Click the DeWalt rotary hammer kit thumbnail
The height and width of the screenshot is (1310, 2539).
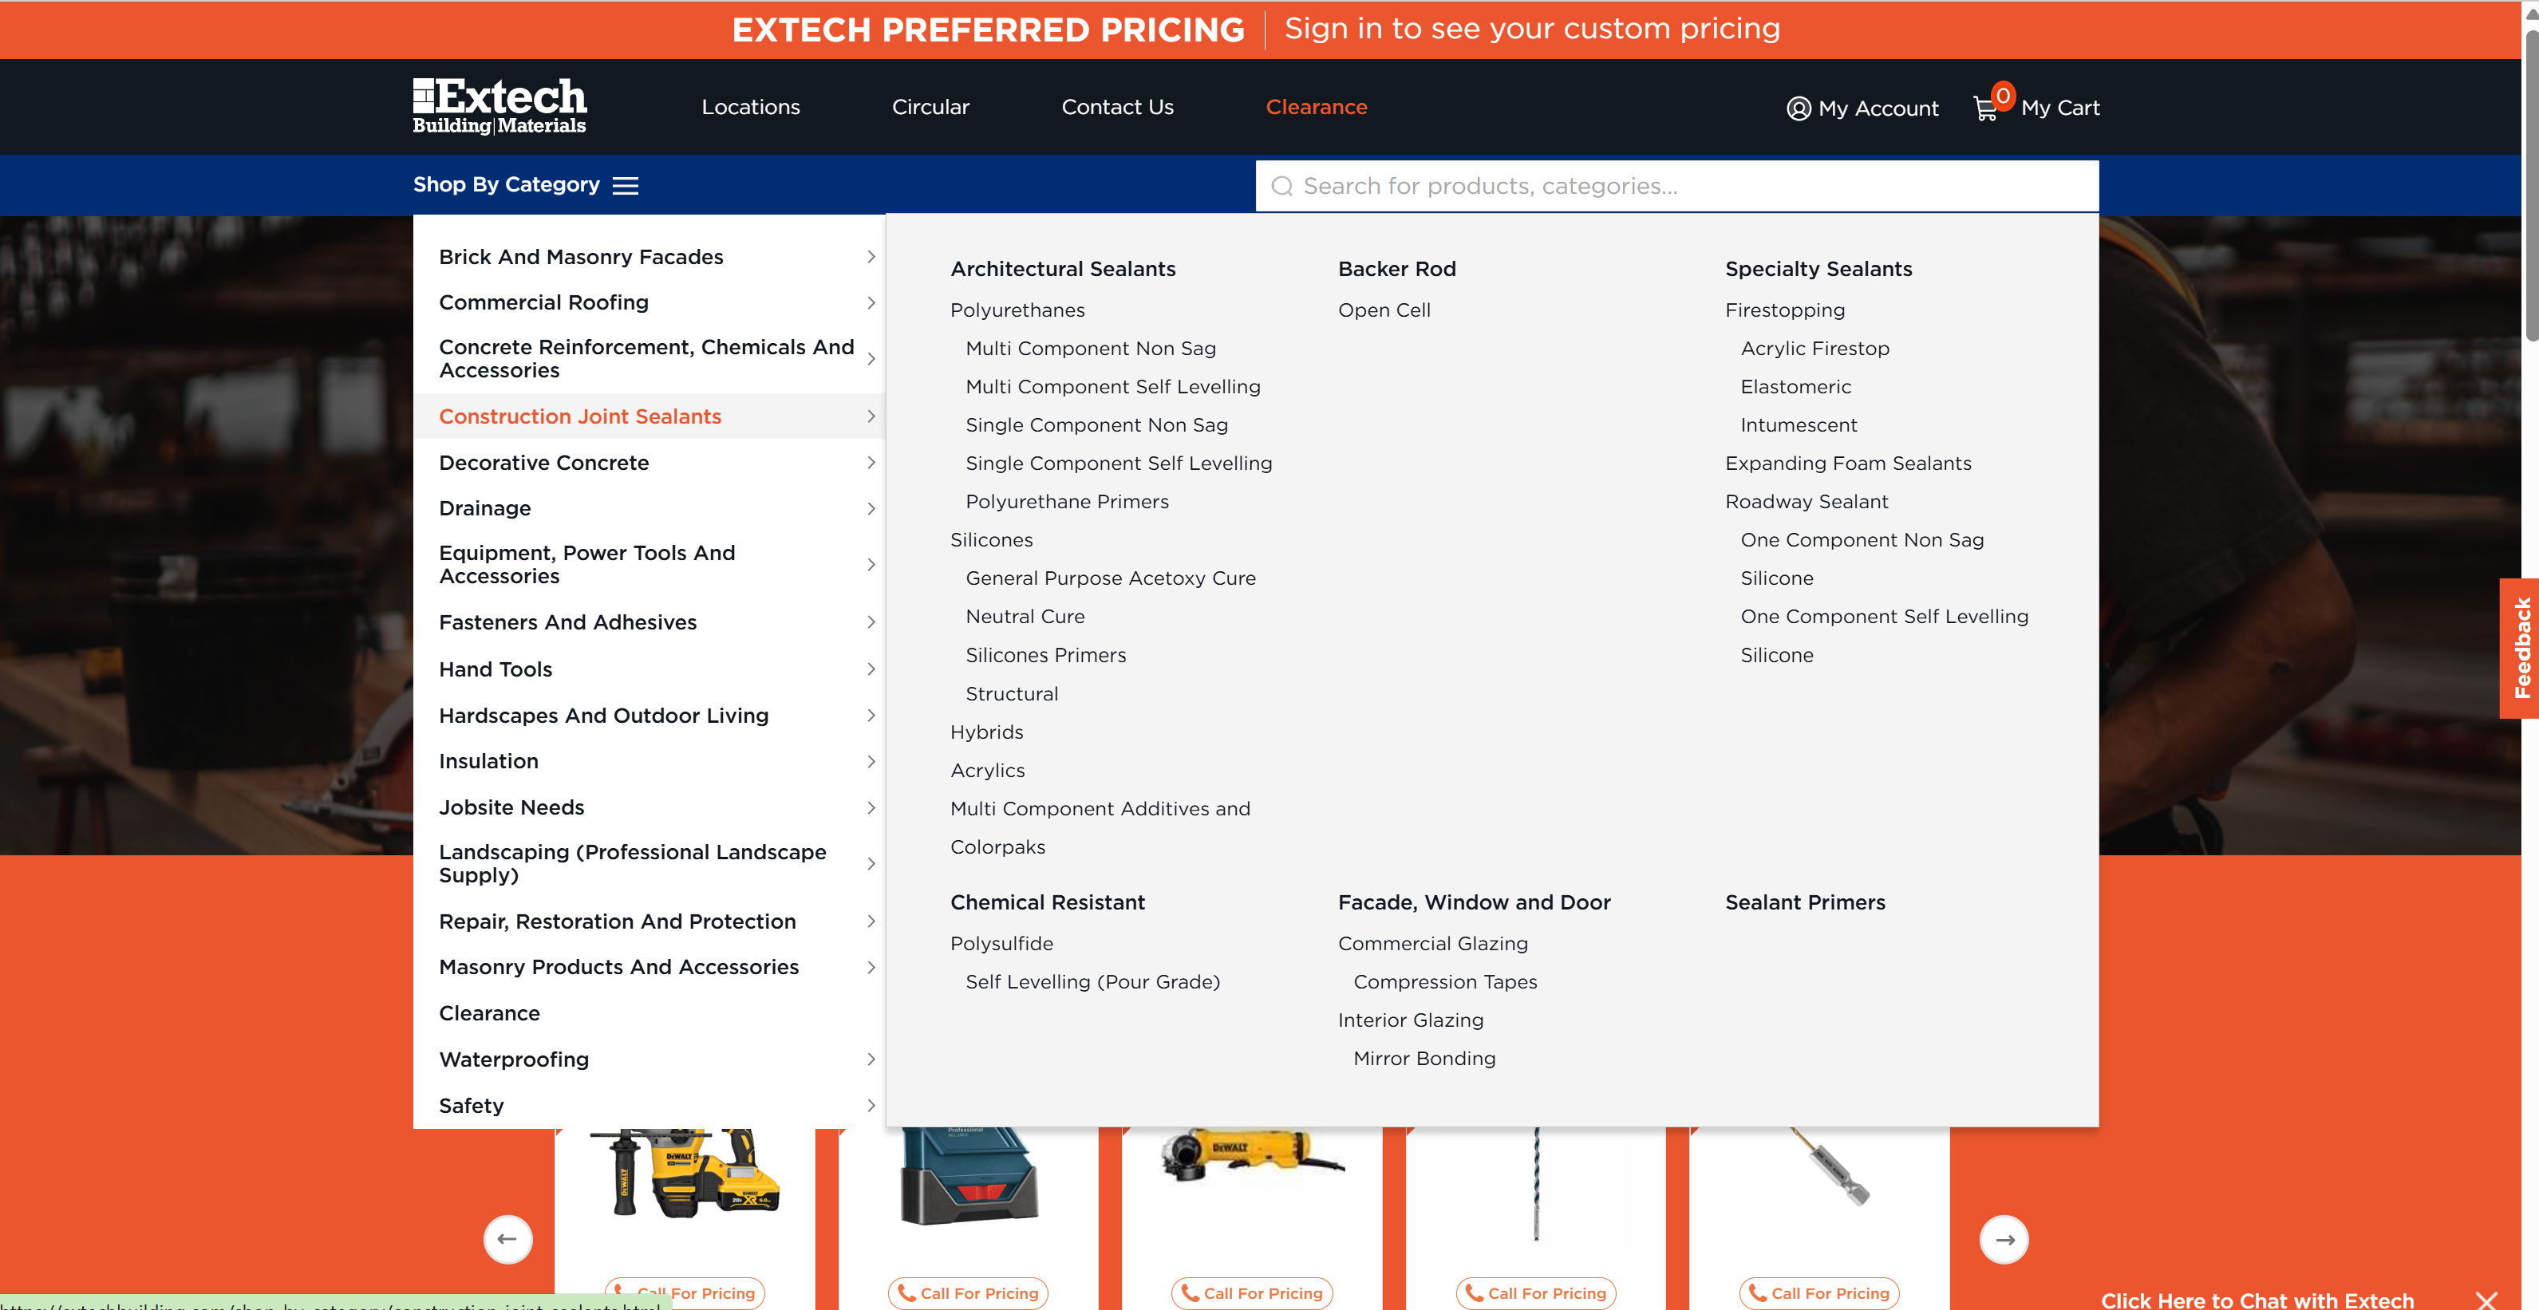pos(685,1173)
